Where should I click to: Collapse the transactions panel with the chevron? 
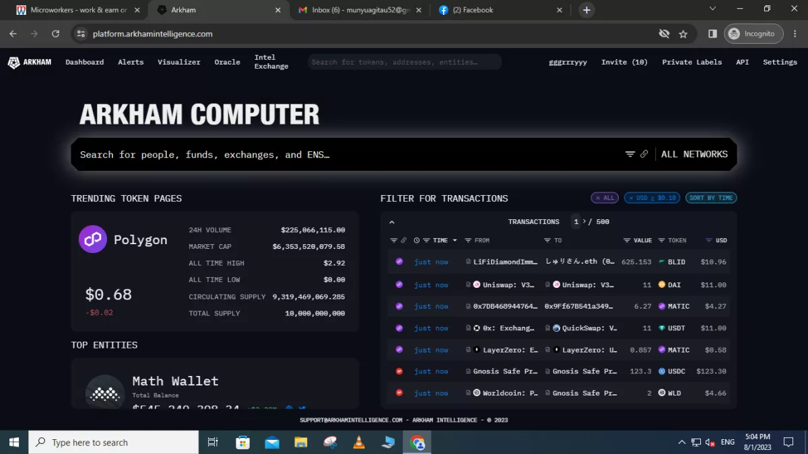392,222
